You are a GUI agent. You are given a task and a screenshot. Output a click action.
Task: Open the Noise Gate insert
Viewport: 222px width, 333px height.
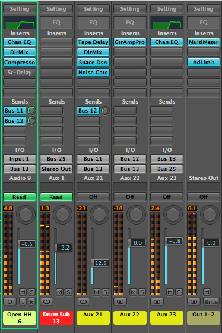(x=93, y=73)
